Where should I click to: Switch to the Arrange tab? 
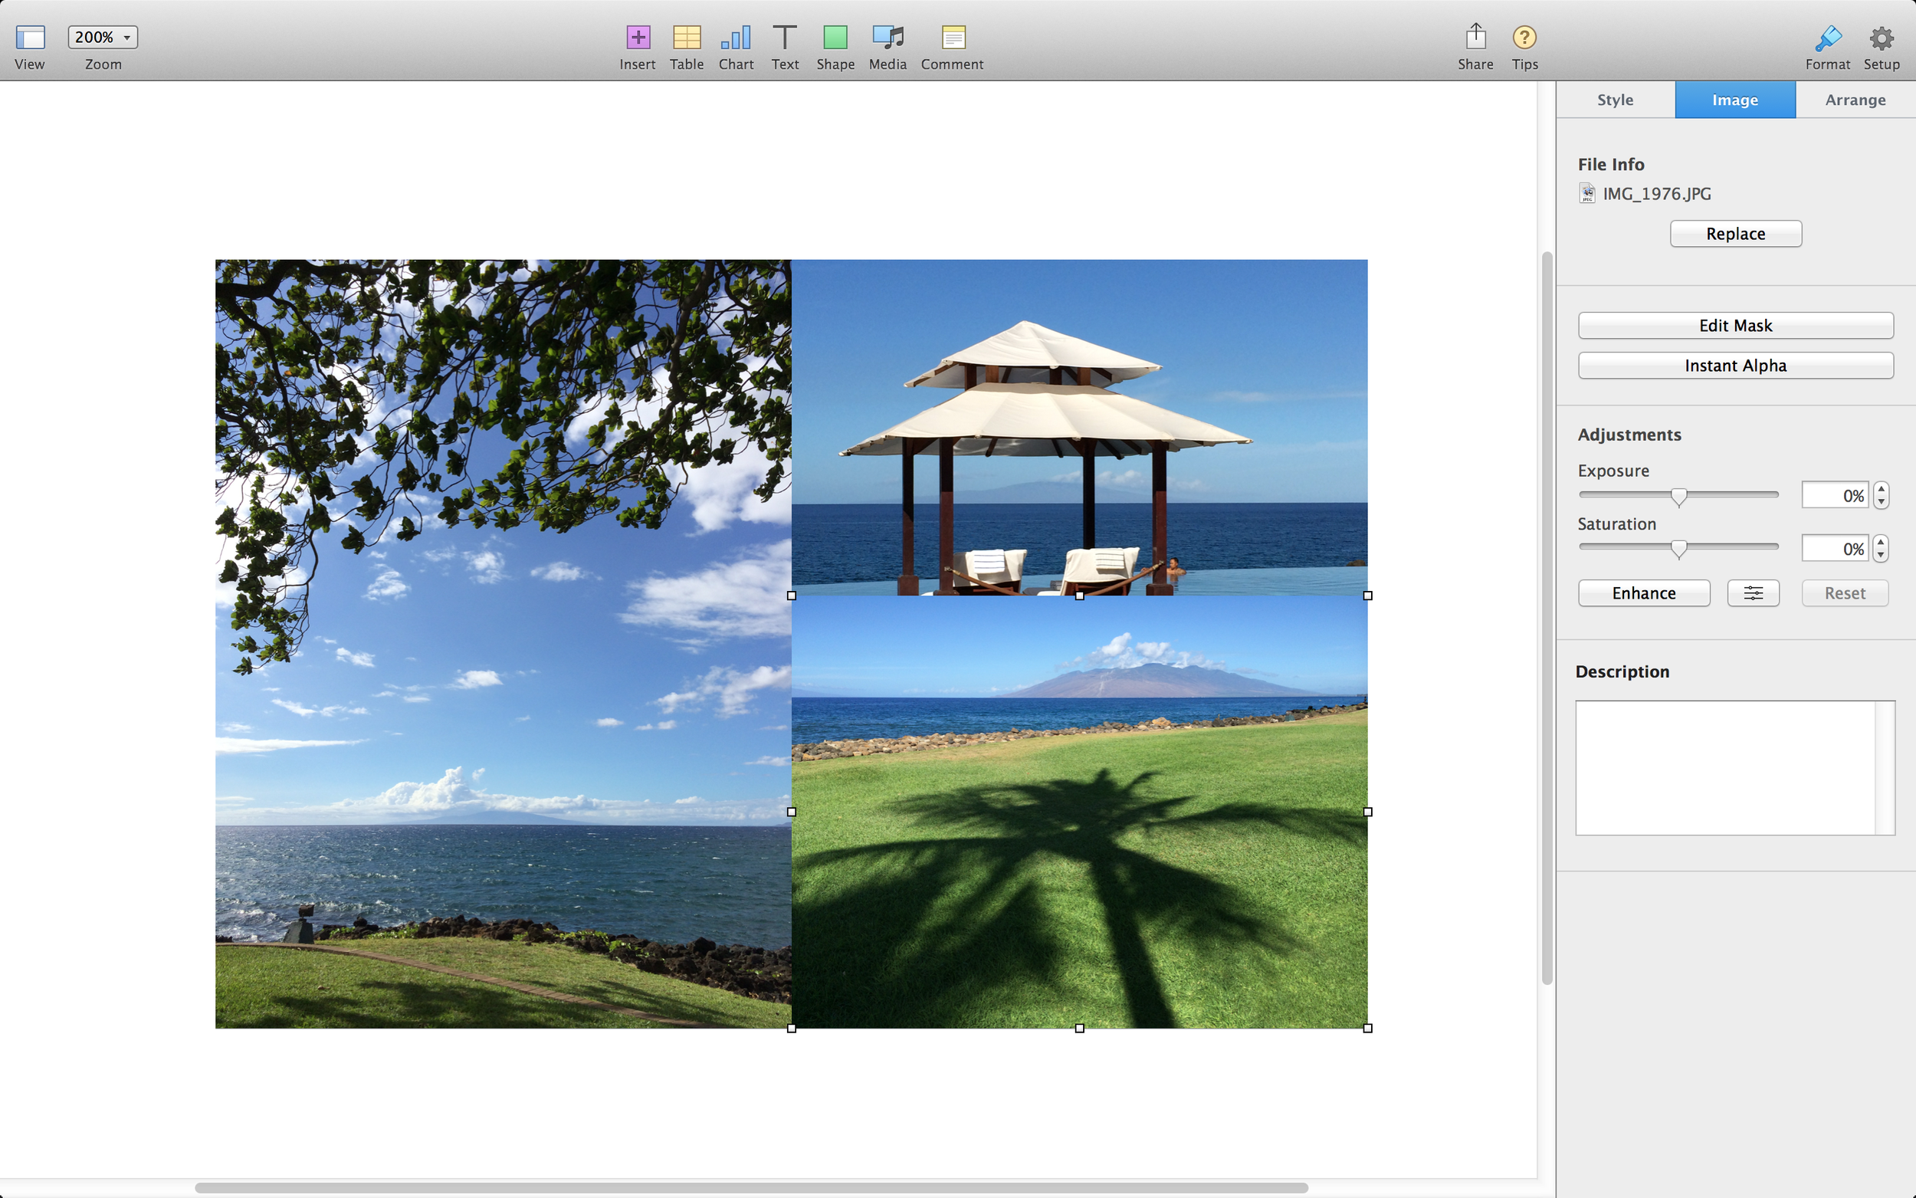click(1855, 100)
